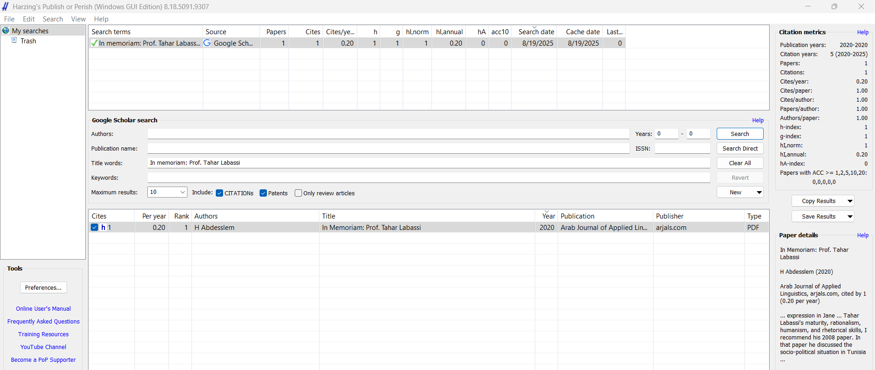Open the YouTube Channel link

pyautogui.click(x=43, y=347)
